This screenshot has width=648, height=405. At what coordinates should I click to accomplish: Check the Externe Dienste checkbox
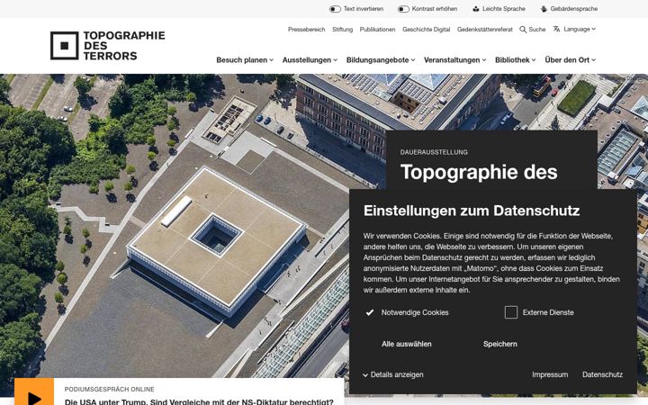pos(511,312)
